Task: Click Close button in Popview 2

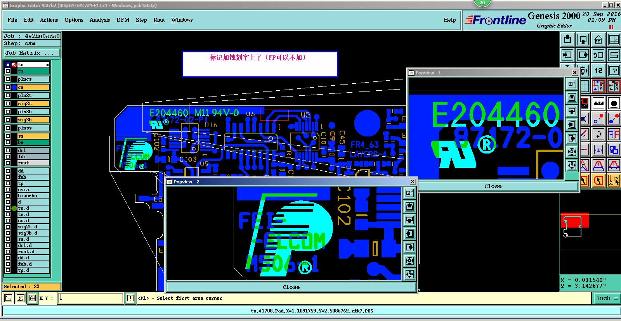Action: pos(291,287)
